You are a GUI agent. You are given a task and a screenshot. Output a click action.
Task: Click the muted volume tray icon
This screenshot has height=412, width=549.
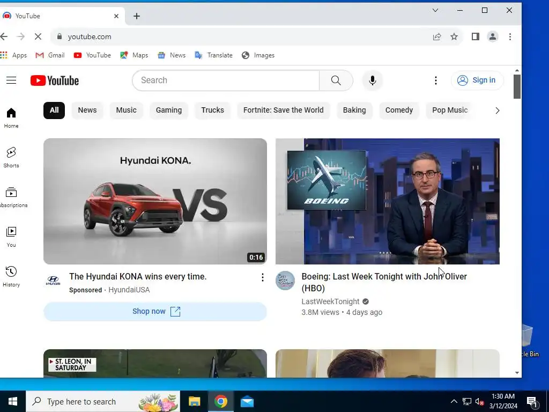pos(479,401)
